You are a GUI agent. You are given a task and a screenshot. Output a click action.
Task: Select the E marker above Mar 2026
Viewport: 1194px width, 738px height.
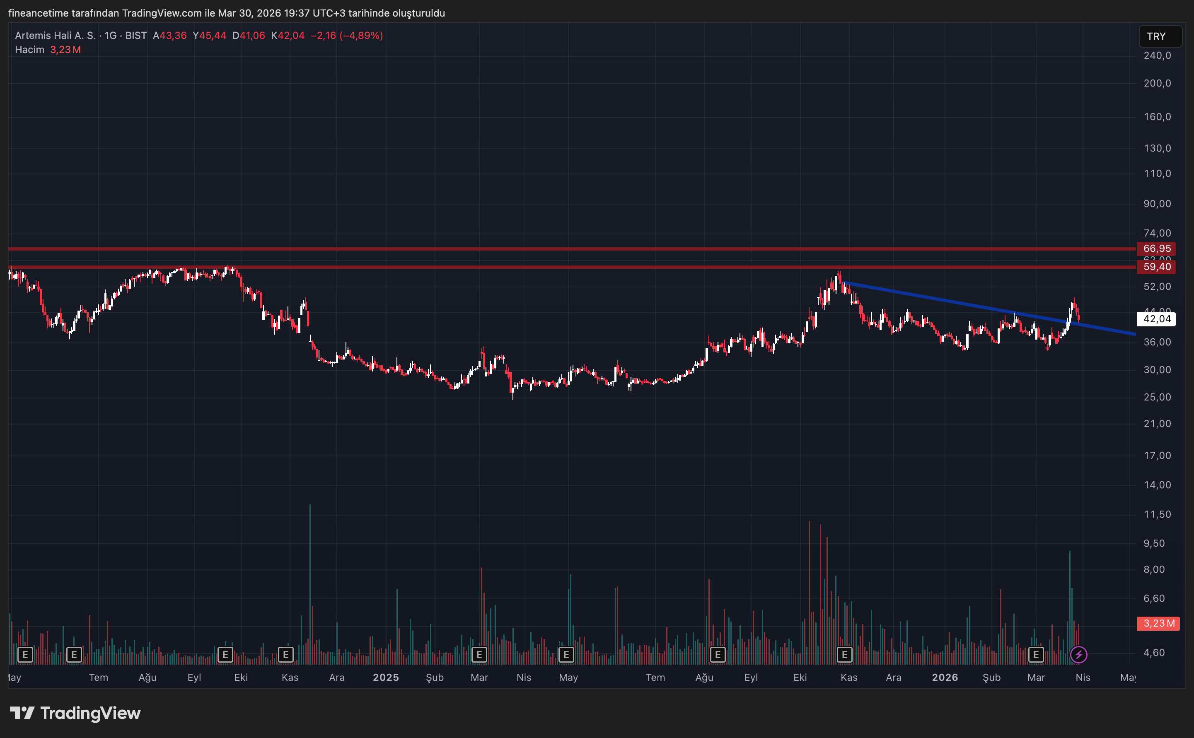click(1036, 654)
